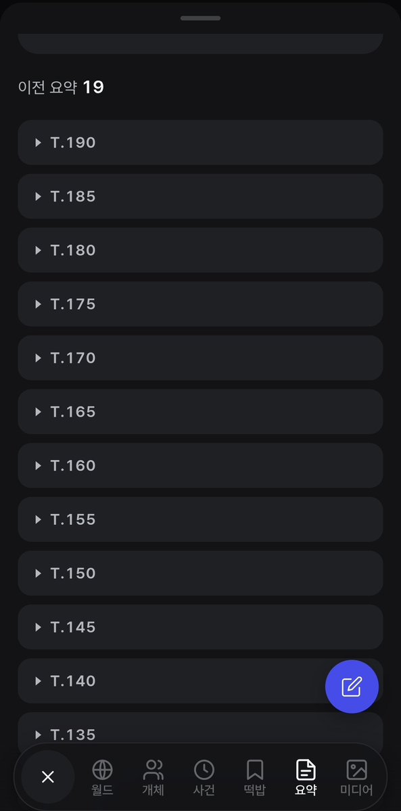Image resolution: width=401 pixels, height=811 pixels.
Task: Expand the T.140 summary row
Action: 200,680
